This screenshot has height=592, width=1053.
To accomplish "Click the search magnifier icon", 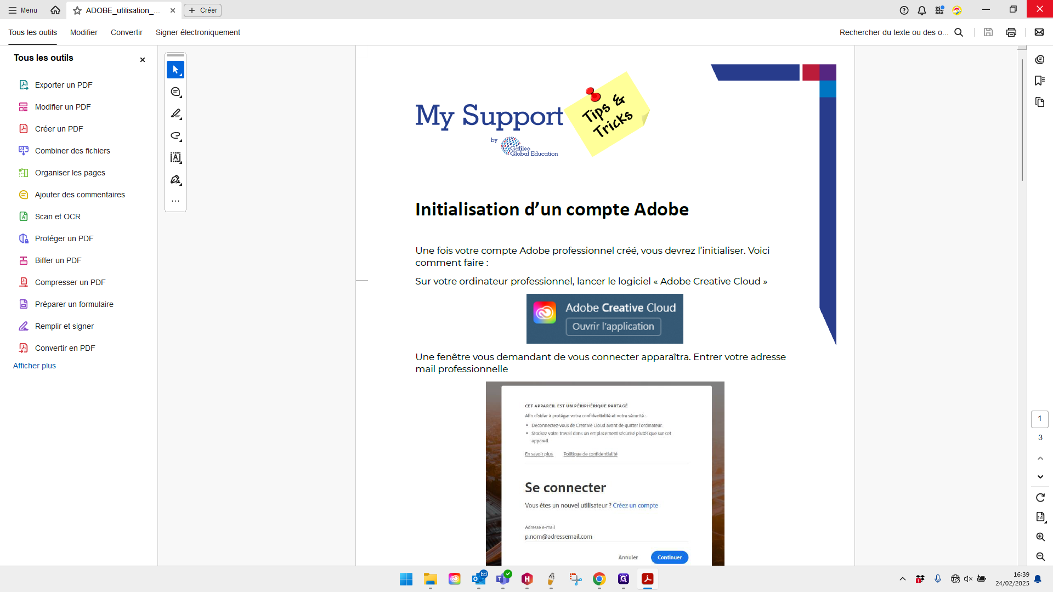I will (x=959, y=32).
